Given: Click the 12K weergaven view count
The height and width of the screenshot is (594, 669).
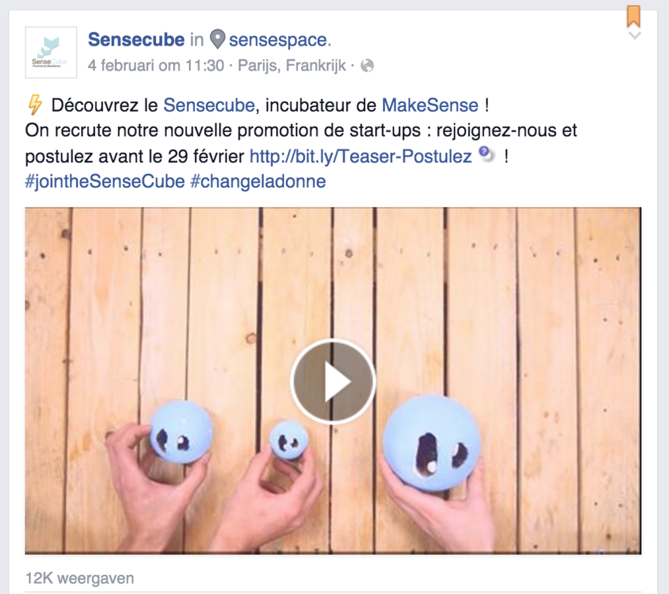Looking at the screenshot, I should [80, 578].
